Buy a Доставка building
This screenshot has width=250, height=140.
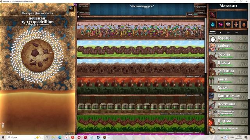pyautogui.click(x=228, y=105)
